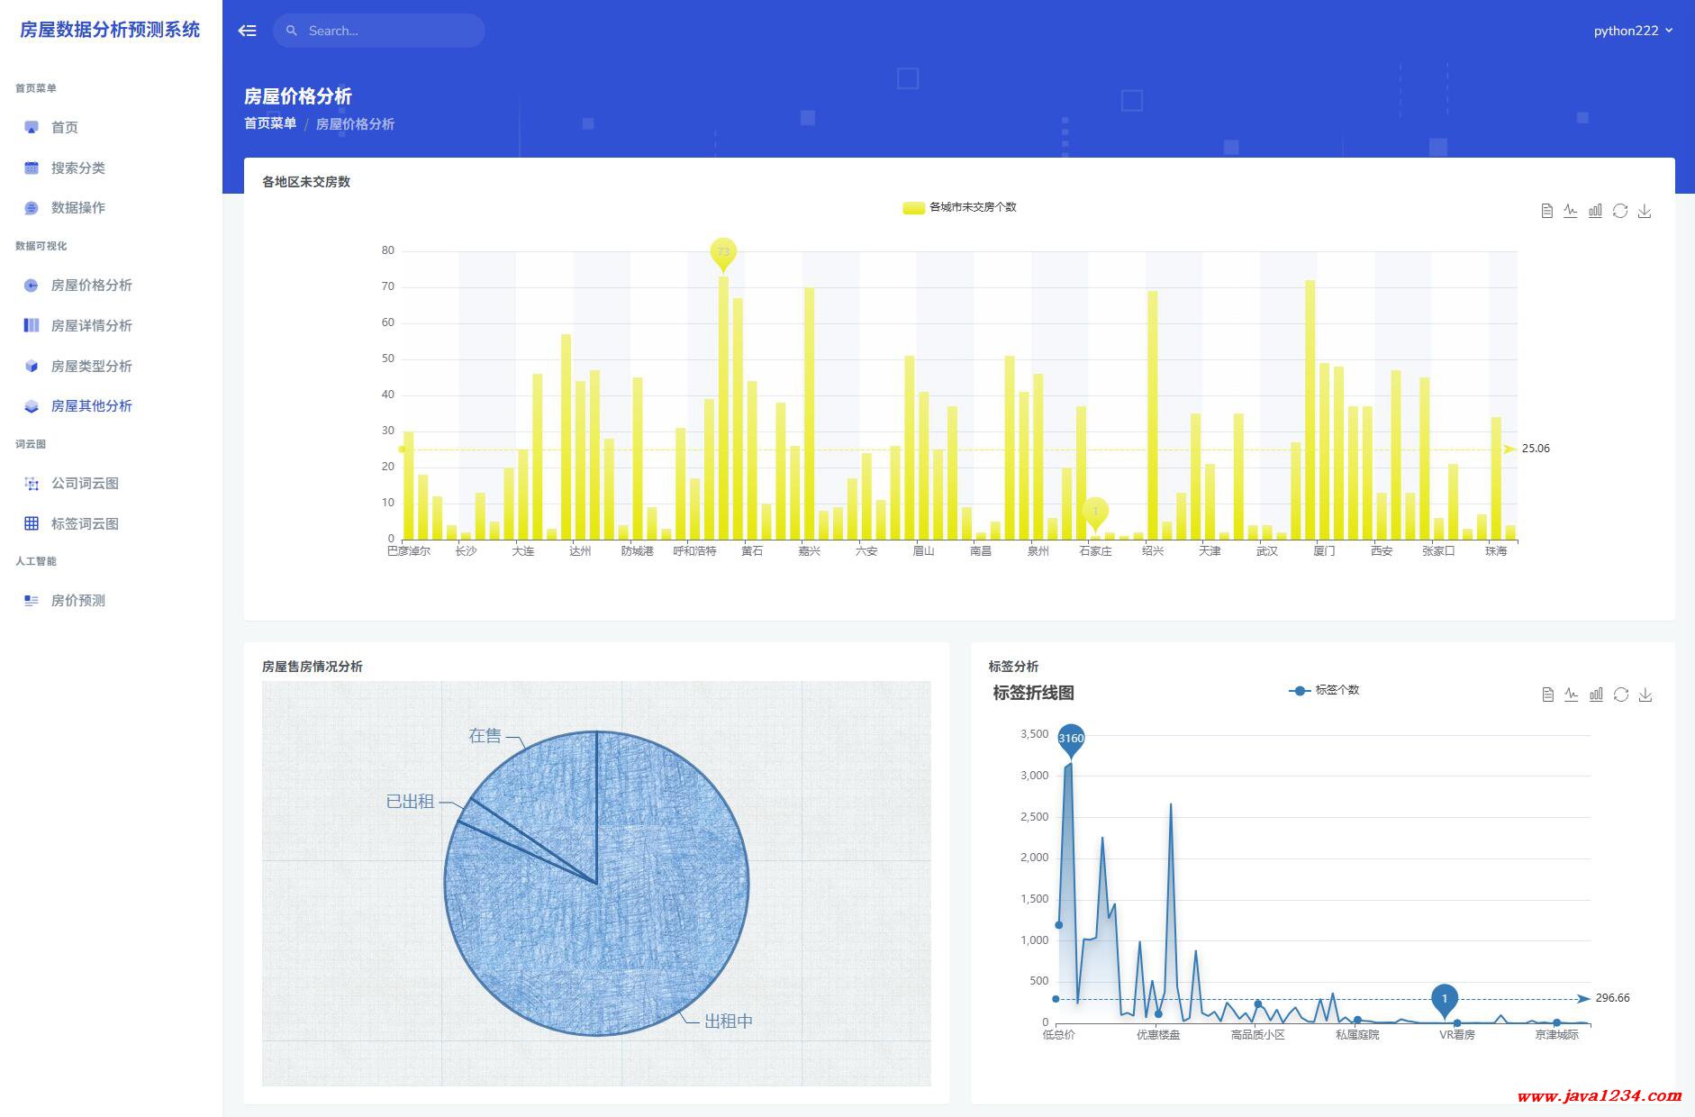The width and height of the screenshot is (1695, 1117).
Task: Open 公司词云图 in the sidebar
Action: 85,483
